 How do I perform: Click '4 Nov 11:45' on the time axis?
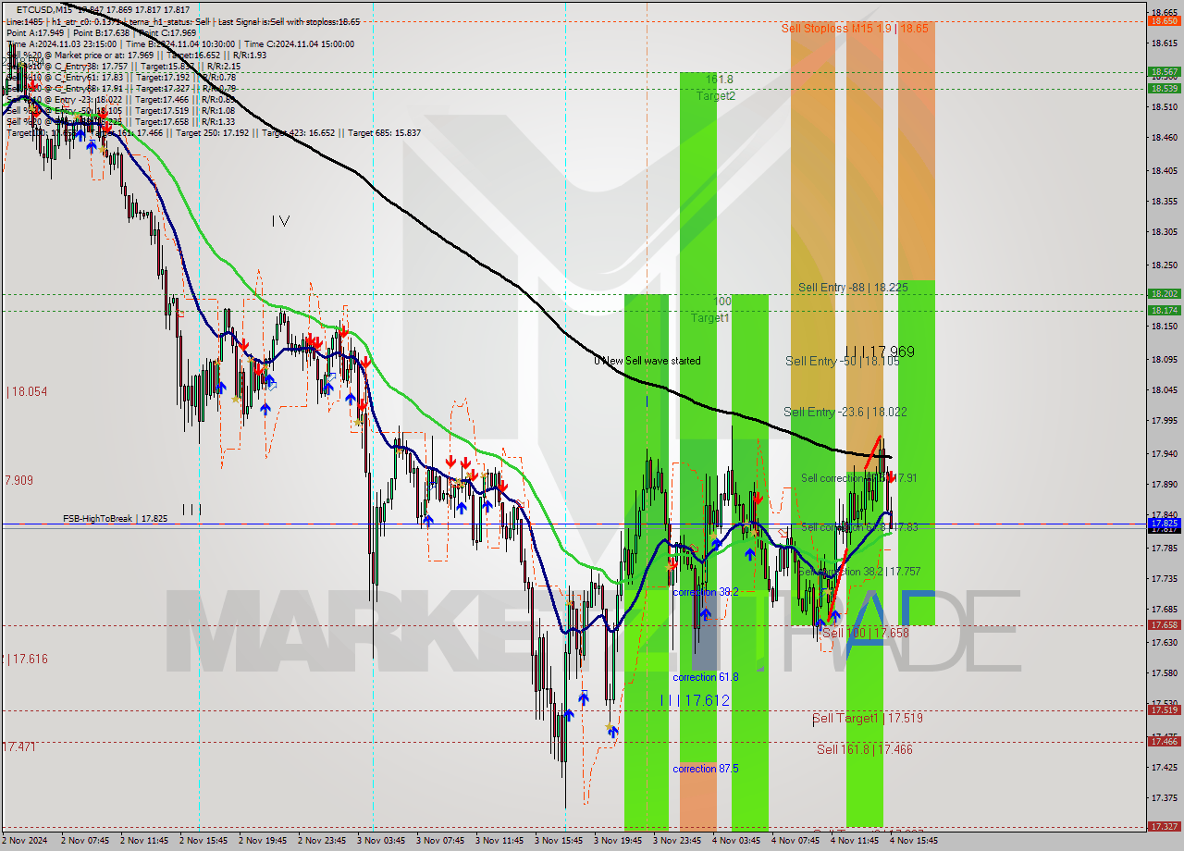(855, 841)
